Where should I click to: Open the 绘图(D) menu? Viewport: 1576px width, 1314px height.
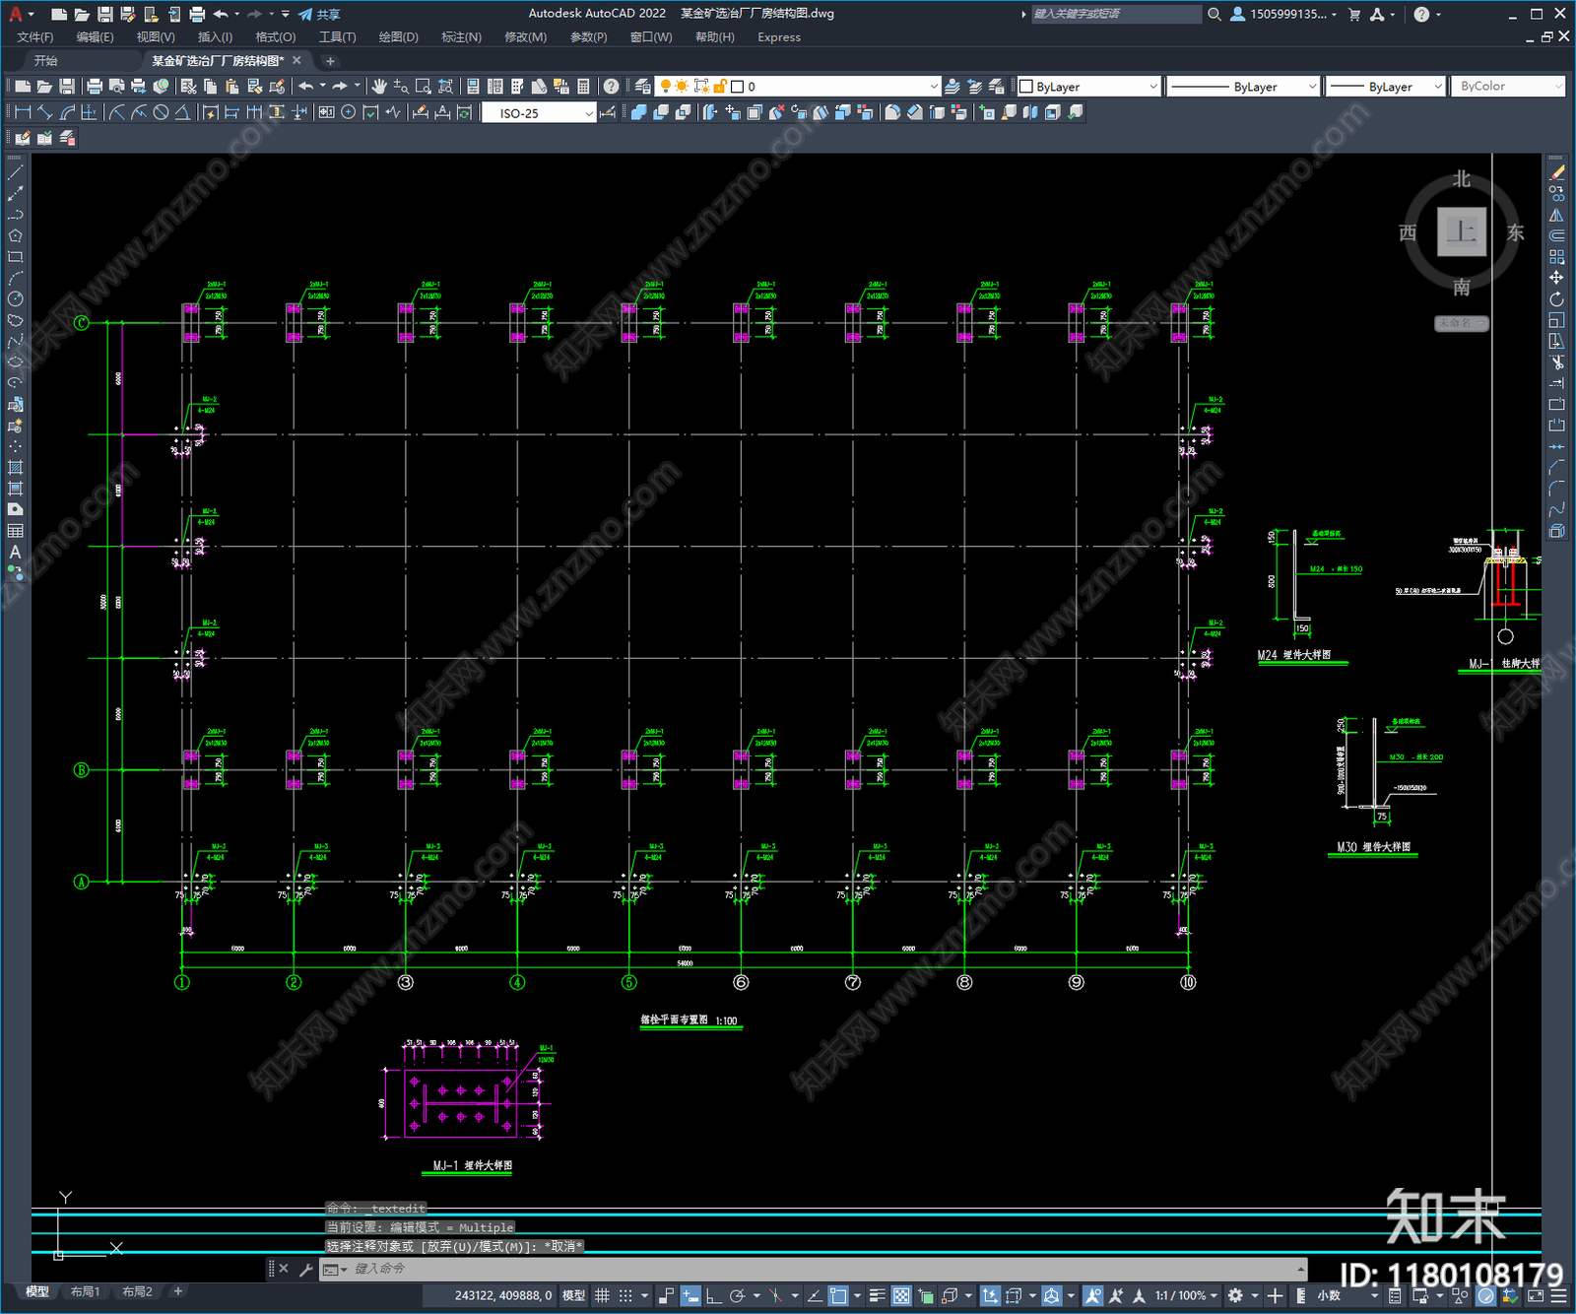pos(398,37)
